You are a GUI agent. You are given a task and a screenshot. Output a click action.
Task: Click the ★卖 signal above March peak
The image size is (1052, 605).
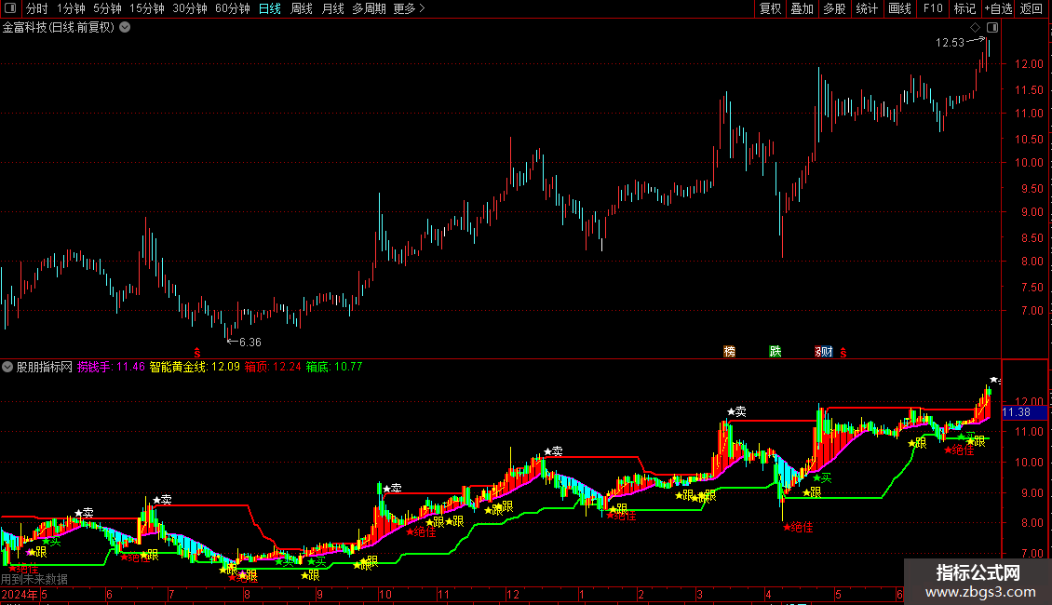(736, 411)
